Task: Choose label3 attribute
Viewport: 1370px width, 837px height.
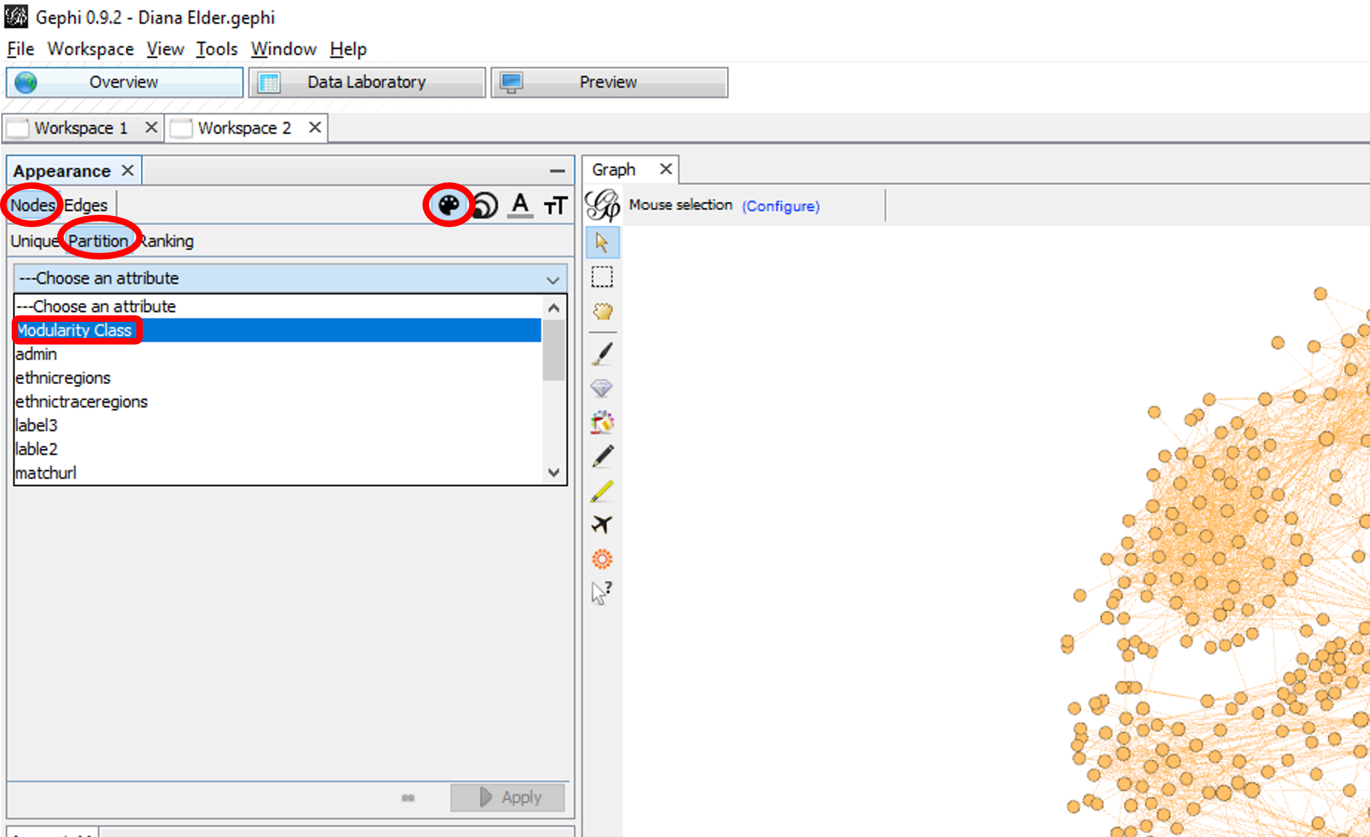Action: coord(278,425)
